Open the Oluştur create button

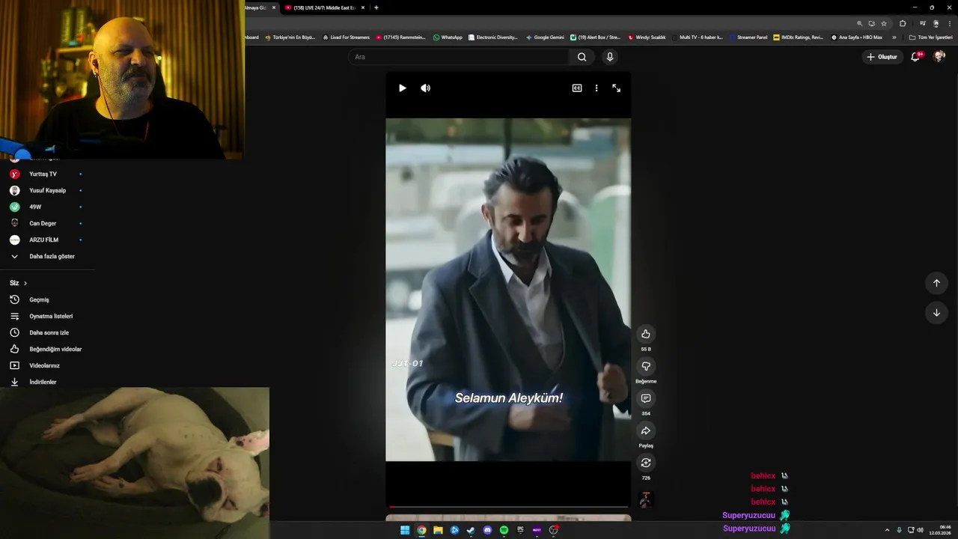click(x=882, y=57)
